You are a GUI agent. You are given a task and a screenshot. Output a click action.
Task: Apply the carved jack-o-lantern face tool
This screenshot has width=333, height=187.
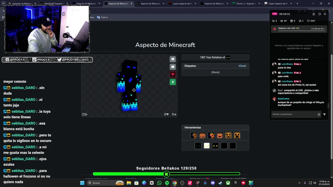click(228, 135)
